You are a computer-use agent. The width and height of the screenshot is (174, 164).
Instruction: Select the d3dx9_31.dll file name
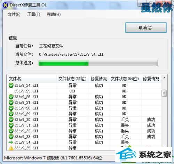[x=26, y=125]
